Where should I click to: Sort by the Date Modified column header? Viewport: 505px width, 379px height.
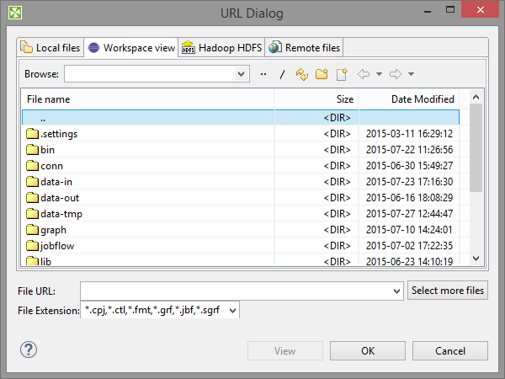coord(409,99)
